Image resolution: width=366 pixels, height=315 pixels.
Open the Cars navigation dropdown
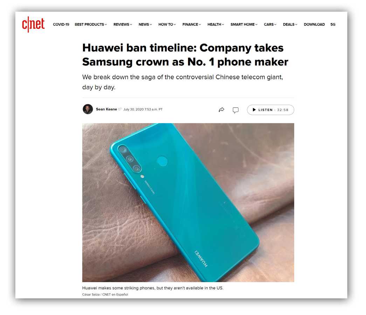click(270, 24)
